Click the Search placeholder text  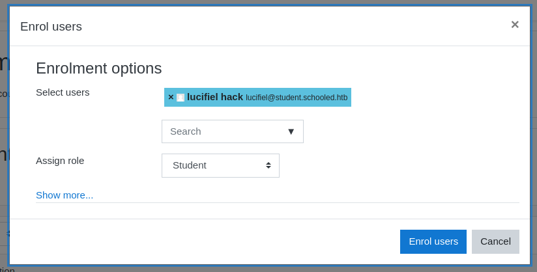pos(185,131)
